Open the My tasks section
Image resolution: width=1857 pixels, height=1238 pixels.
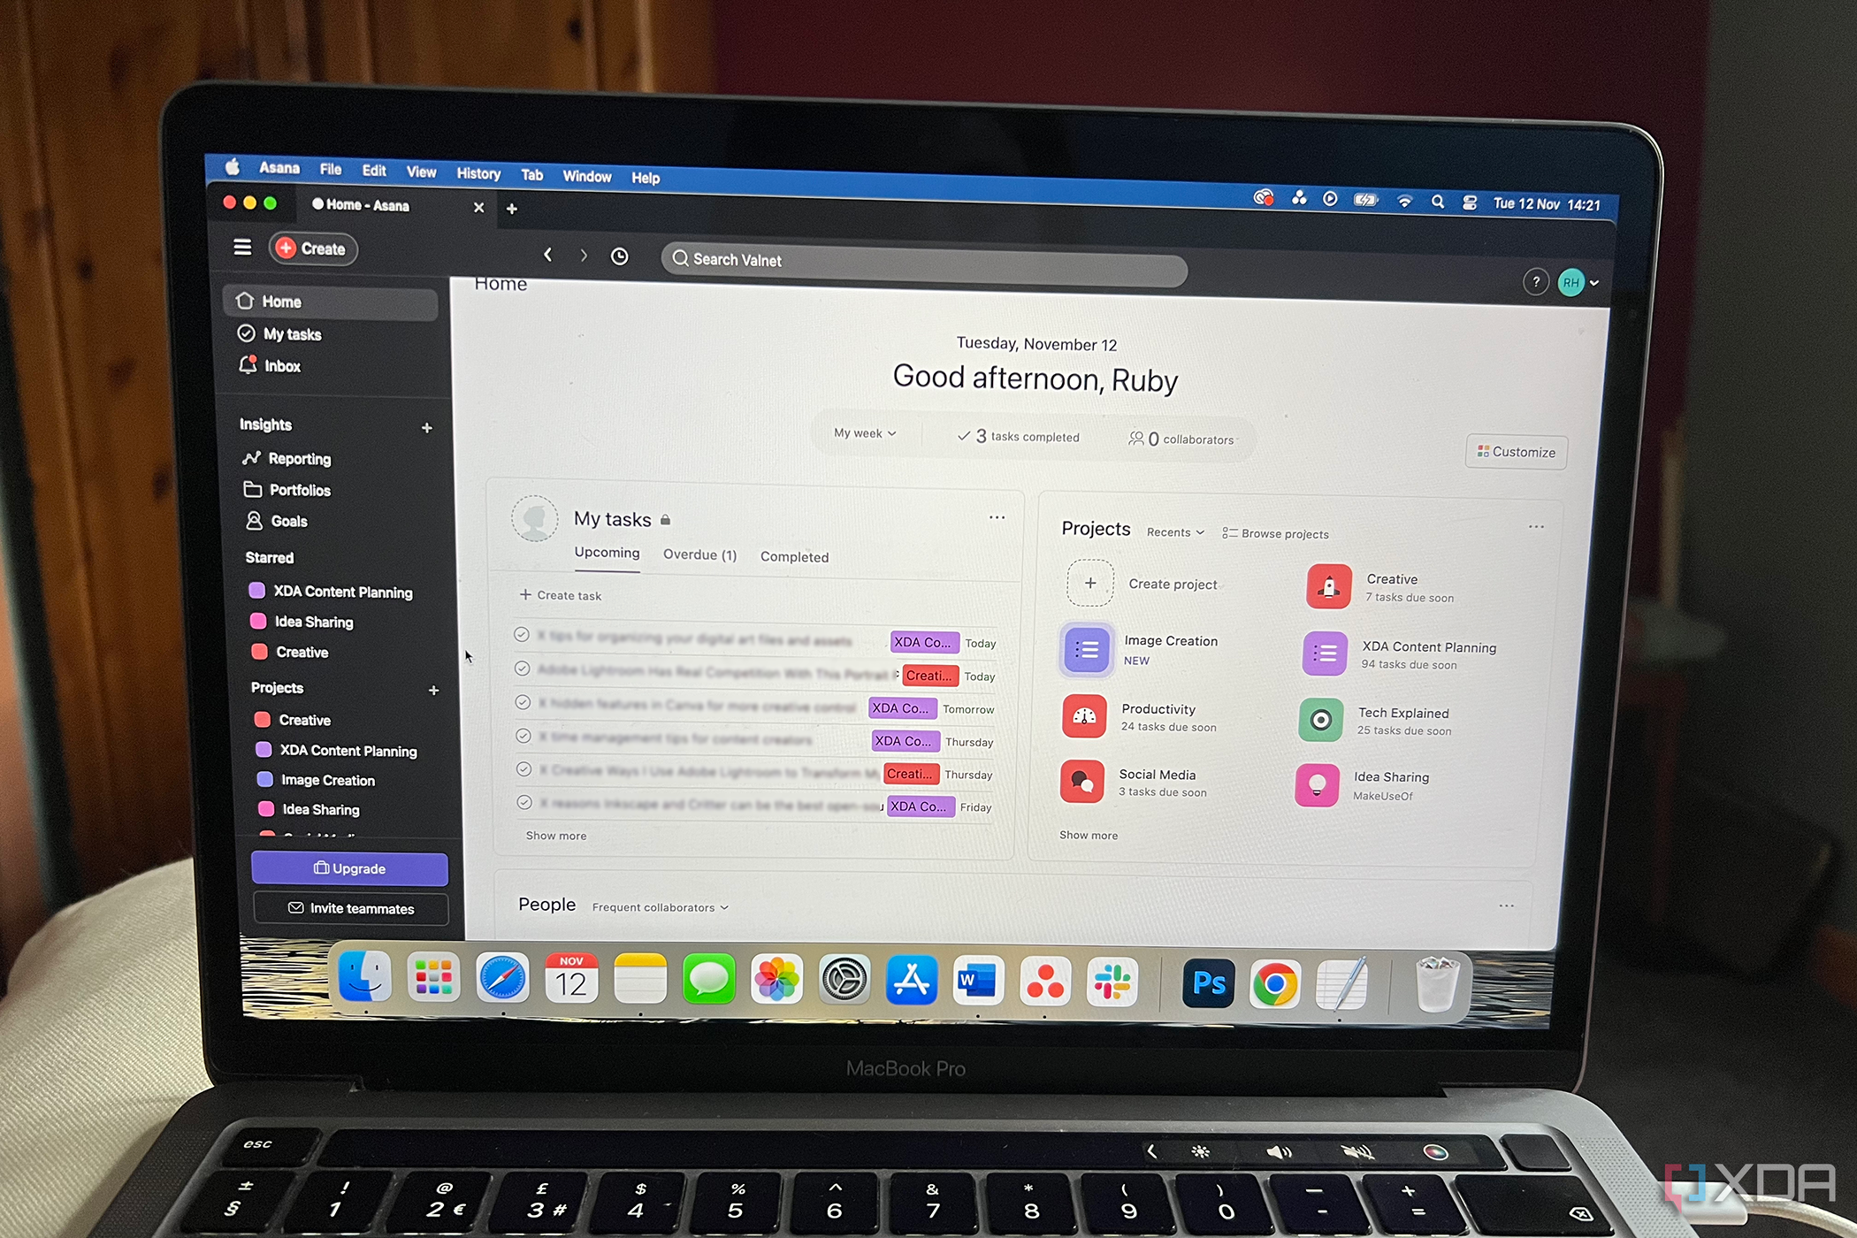[293, 334]
